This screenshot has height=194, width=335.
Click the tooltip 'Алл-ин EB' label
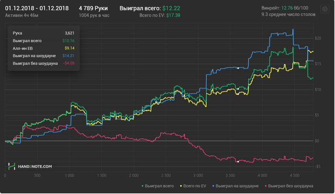tap(22, 48)
